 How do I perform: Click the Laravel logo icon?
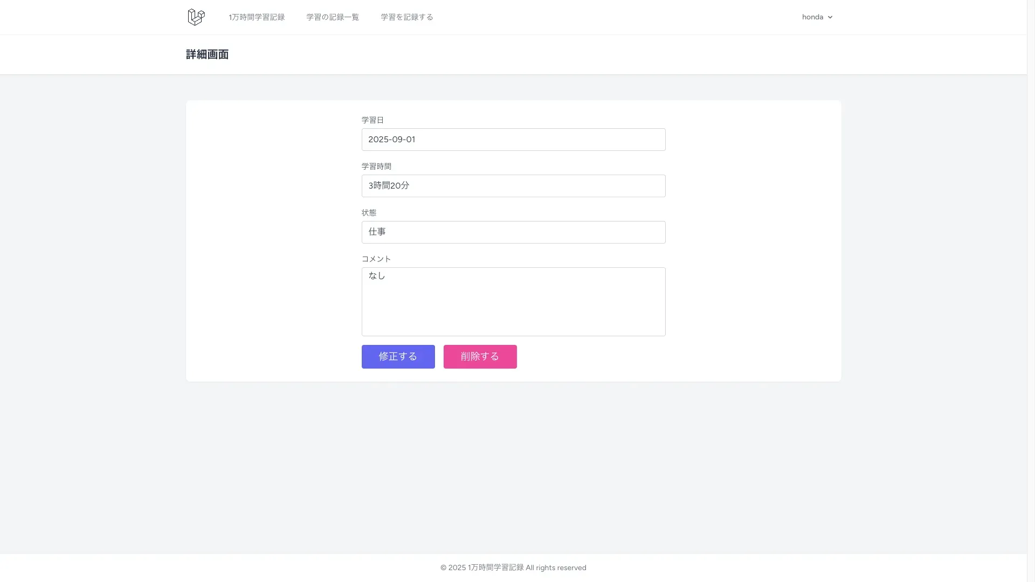(196, 17)
